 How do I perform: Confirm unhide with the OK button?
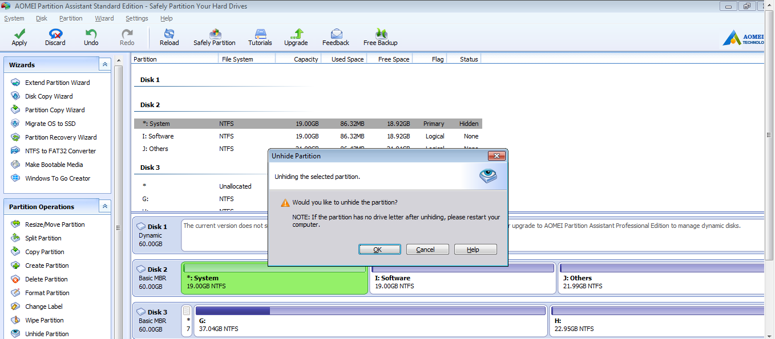(x=380, y=250)
